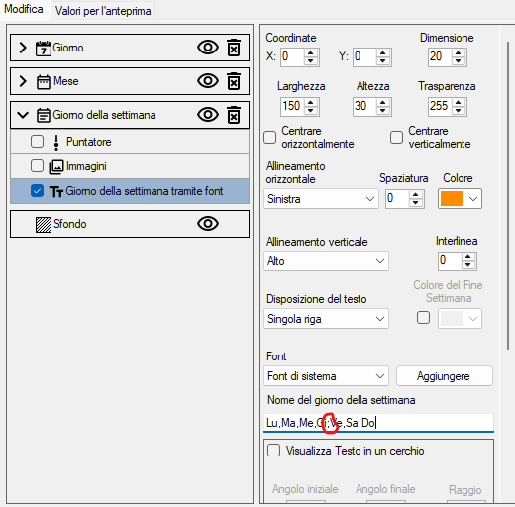Increase Altezza with up arrow
This screenshot has height=507, width=515.
tap(383, 103)
